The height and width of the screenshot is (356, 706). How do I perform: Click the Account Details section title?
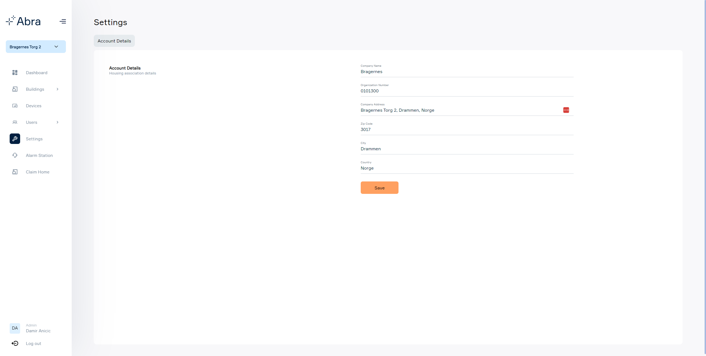tap(125, 68)
